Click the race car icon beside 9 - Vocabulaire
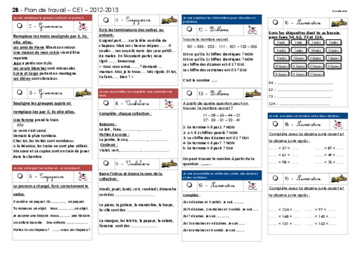The height and width of the screenshot is (254, 360). [169, 163]
